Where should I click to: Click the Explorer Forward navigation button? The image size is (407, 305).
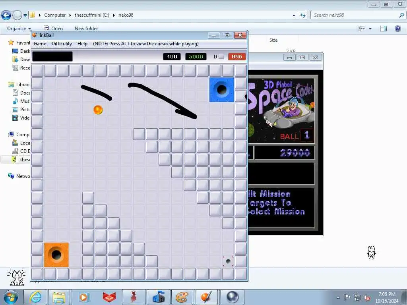coord(17,15)
